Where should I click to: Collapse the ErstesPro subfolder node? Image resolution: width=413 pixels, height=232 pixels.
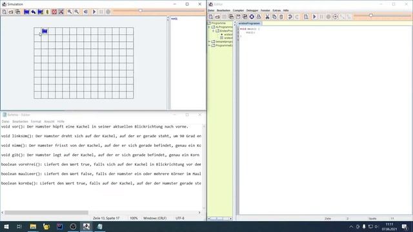pyautogui.click(x=214, y=31)
